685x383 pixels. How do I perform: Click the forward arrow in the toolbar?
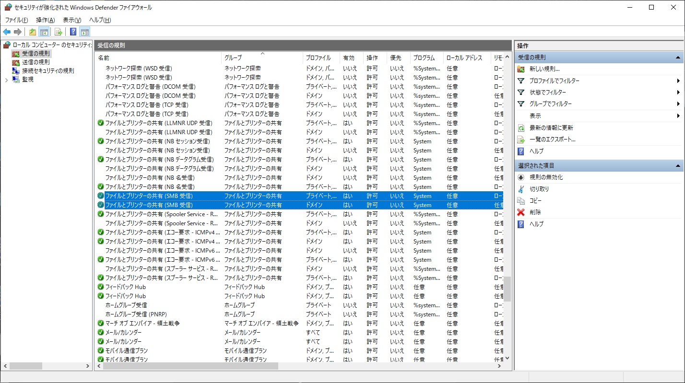tap(18, 32)
